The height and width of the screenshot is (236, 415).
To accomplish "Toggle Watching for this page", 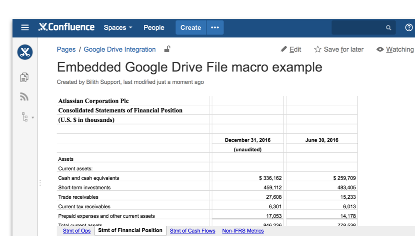I will coord(395,50).
